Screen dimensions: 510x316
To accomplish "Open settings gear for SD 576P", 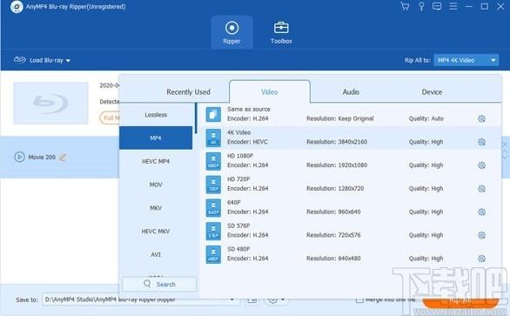I will pyautogui.click(x=481, y=235).
